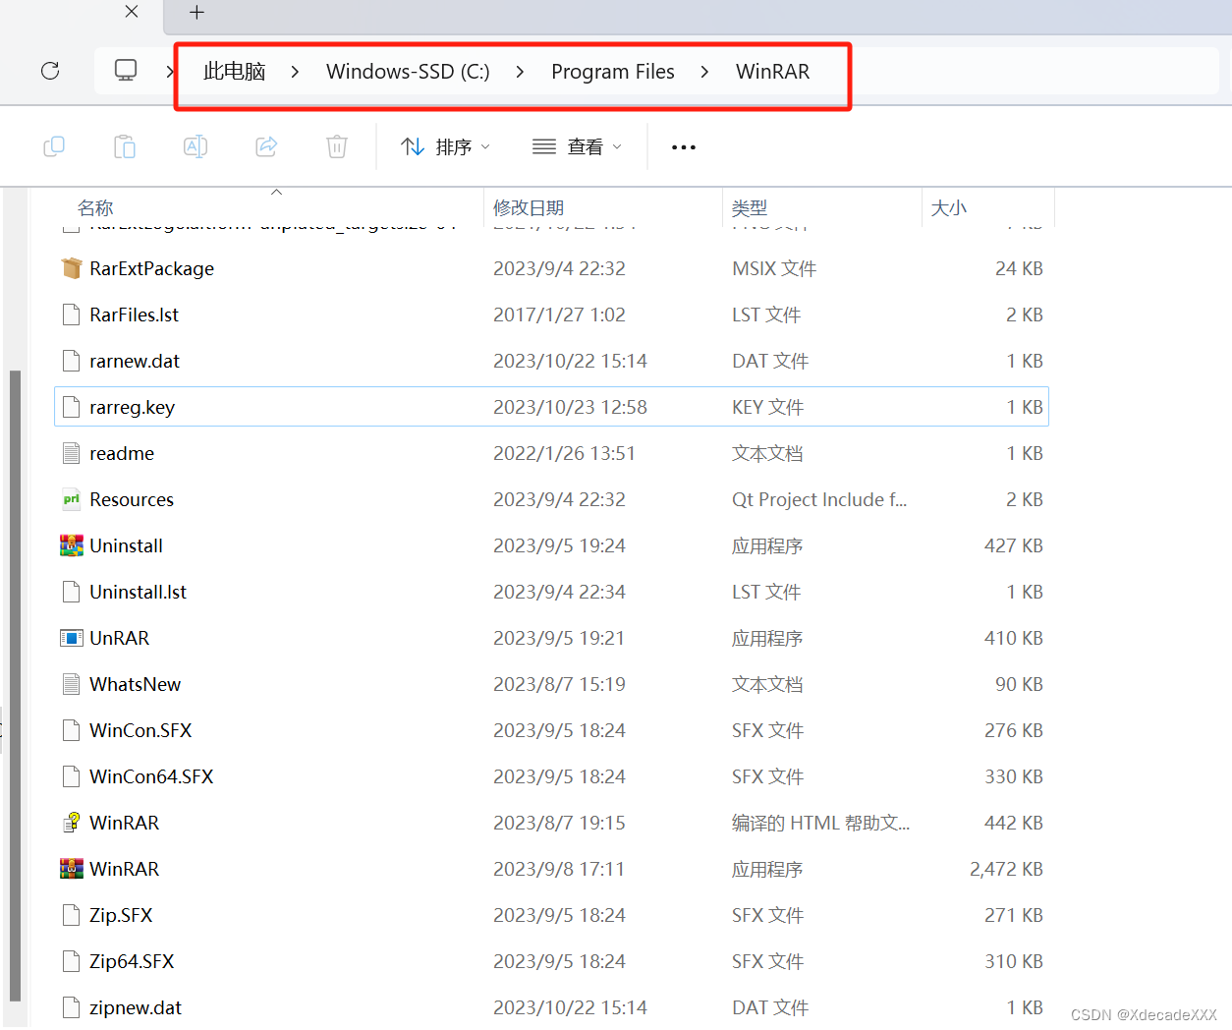Sort by the 名称 column header

coord(95,207)
